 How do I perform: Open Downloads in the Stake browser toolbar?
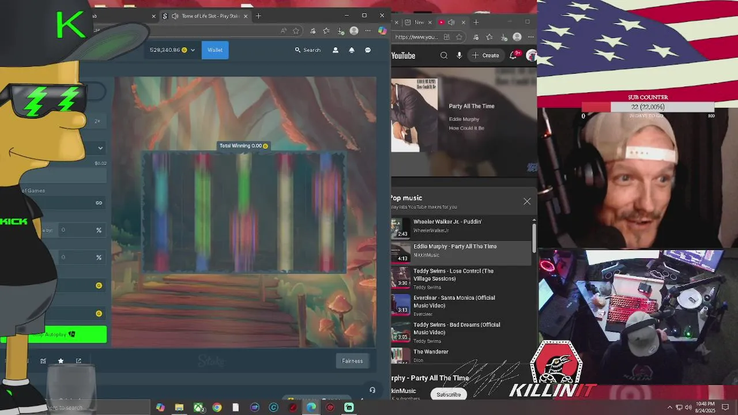click(x=341, y=31)
